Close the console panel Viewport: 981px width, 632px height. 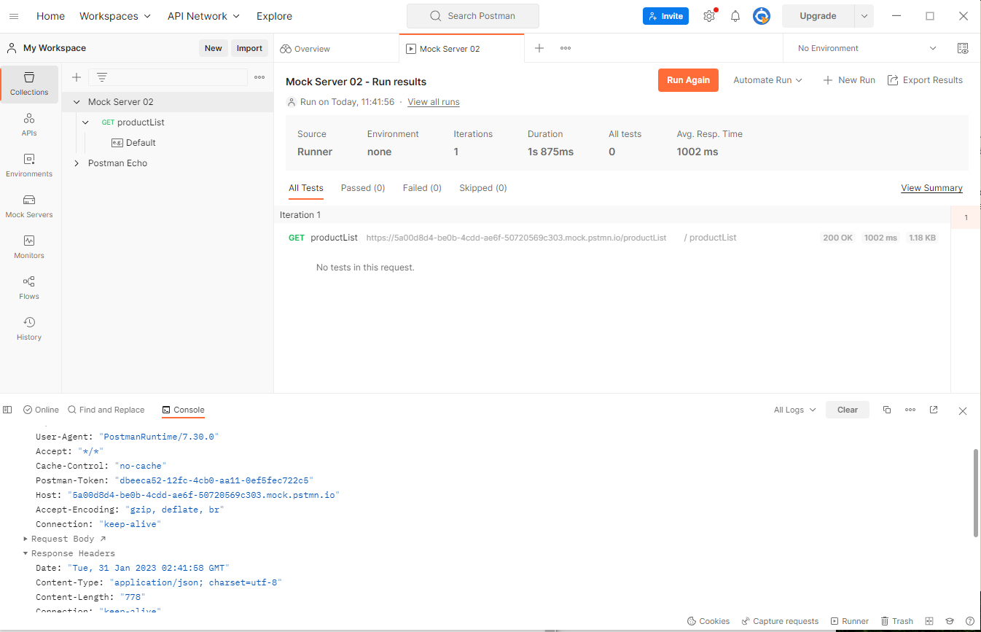[x=963, y=411]
